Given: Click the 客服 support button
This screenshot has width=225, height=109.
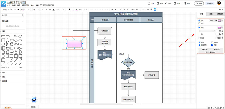Looking at the screenshot, I should tap(199, 4).
